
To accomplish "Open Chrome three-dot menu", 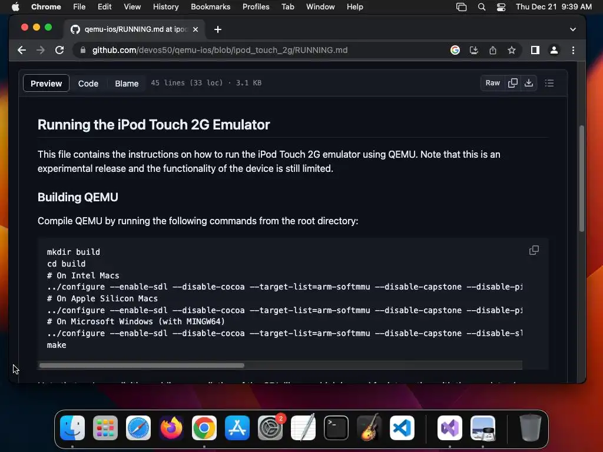I will tap(573, 51).
